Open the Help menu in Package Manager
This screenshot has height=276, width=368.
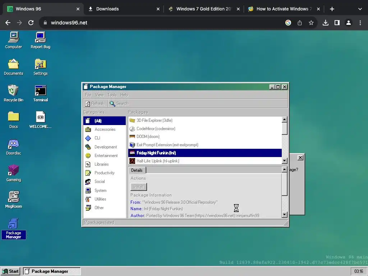[124, 95]
